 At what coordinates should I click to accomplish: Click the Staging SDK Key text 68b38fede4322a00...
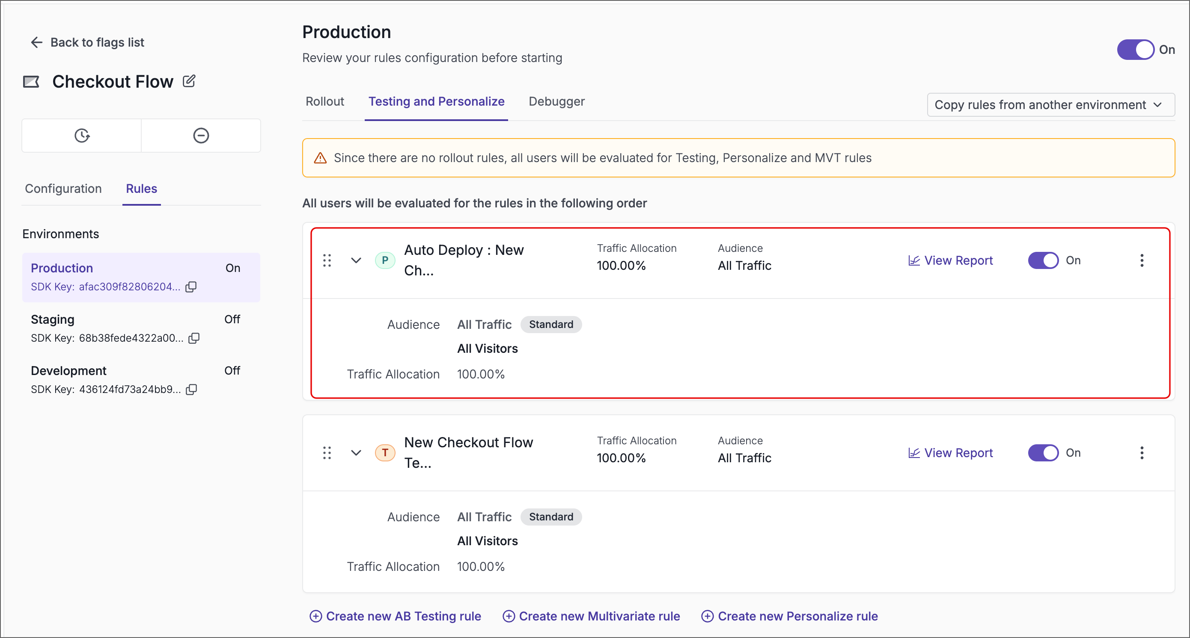click(x=131, y=338)
